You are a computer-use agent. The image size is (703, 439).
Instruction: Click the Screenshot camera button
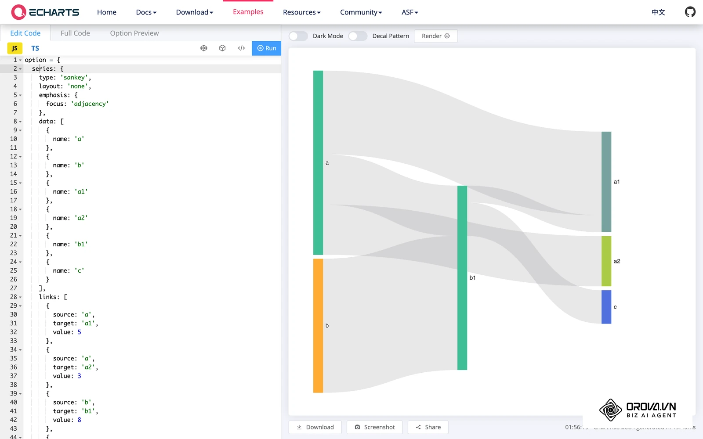(374, 427)
